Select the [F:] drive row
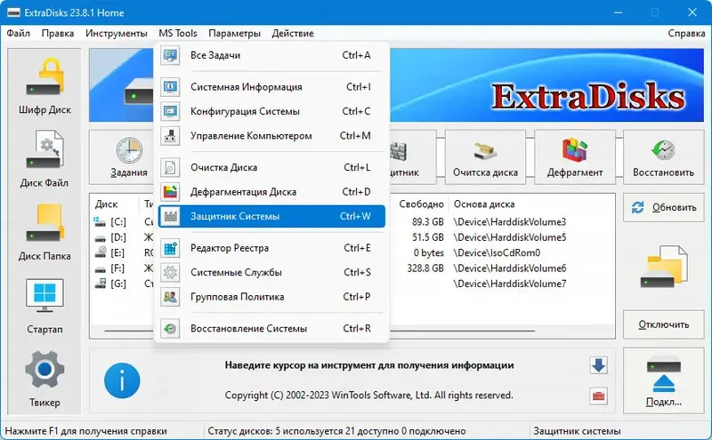 click(352, 268)
